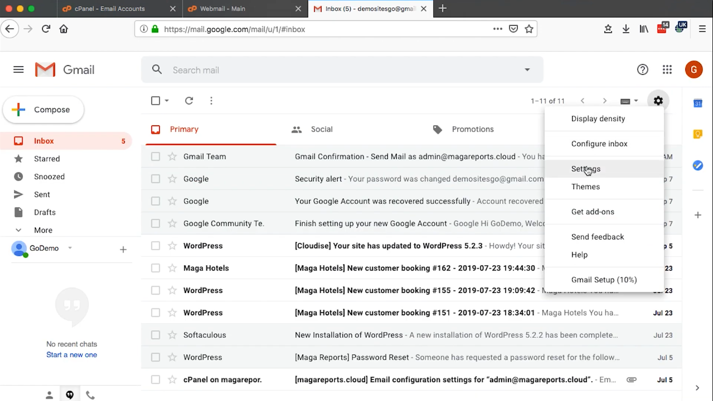Go to browser home page
This screenshot has width=713, height=401.
pos(64,29)
